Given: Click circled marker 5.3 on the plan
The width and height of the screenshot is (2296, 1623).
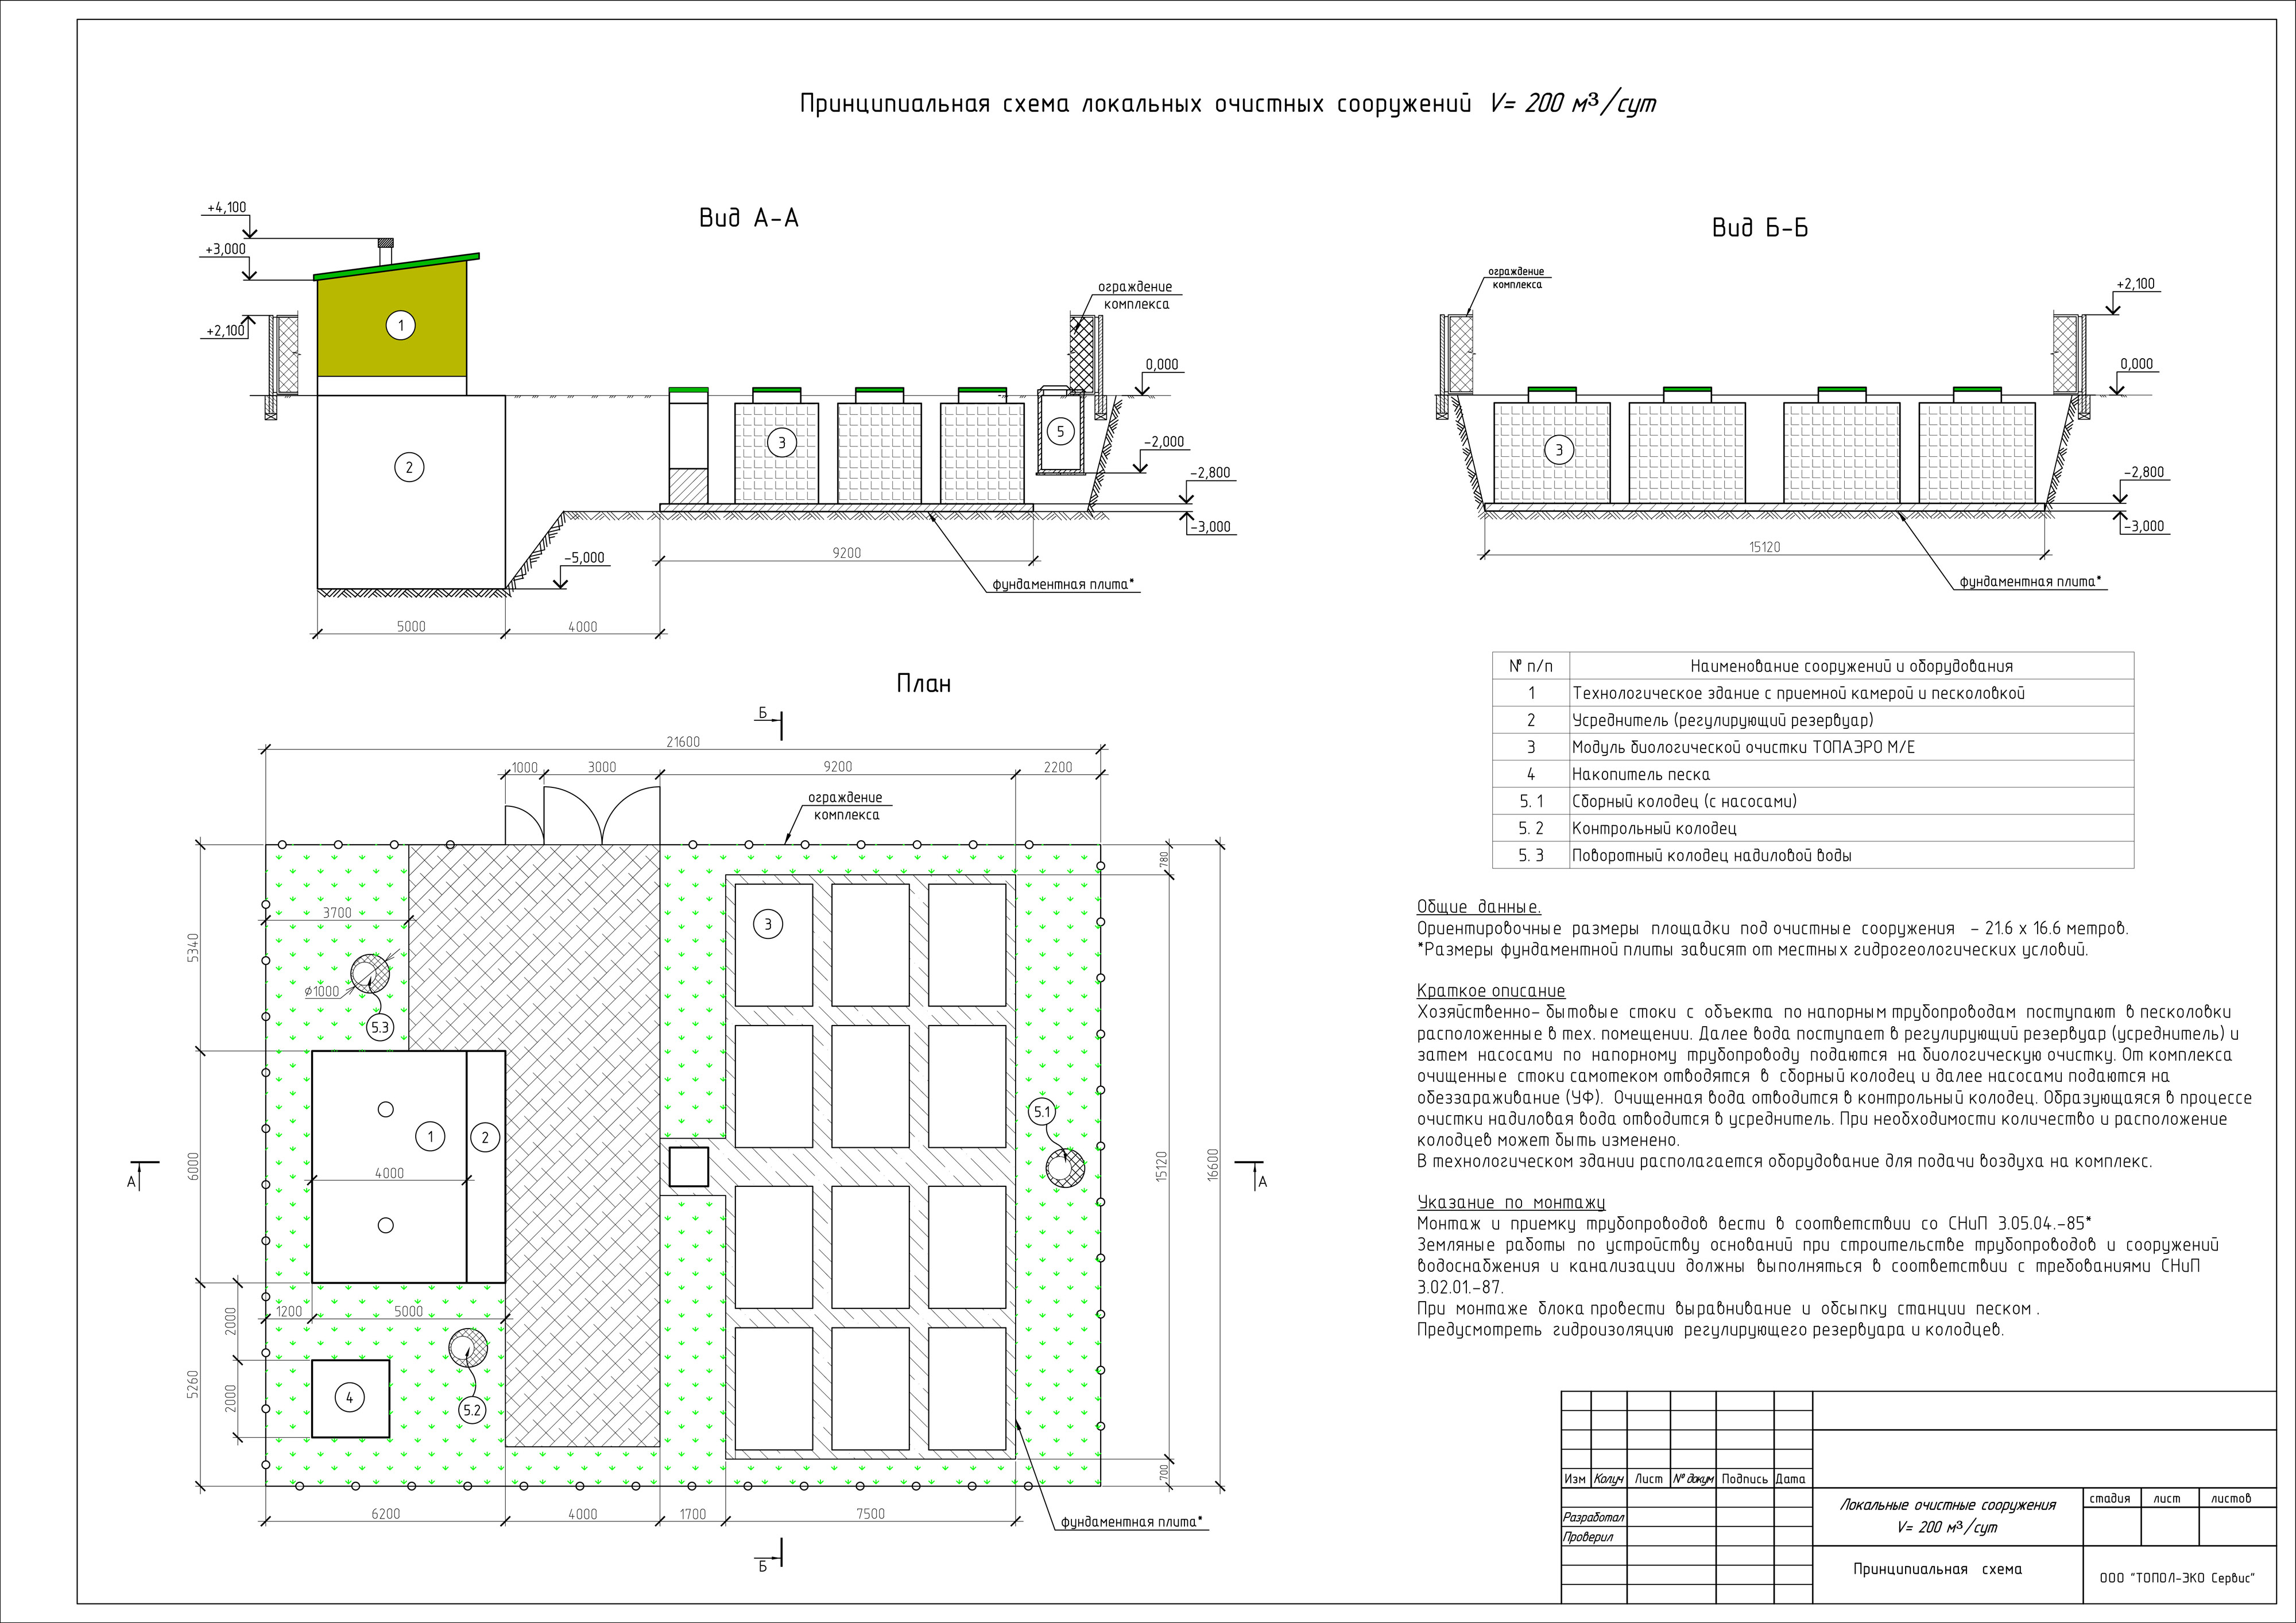Looking at the screenshot, I should click(x=381, y=1026).
